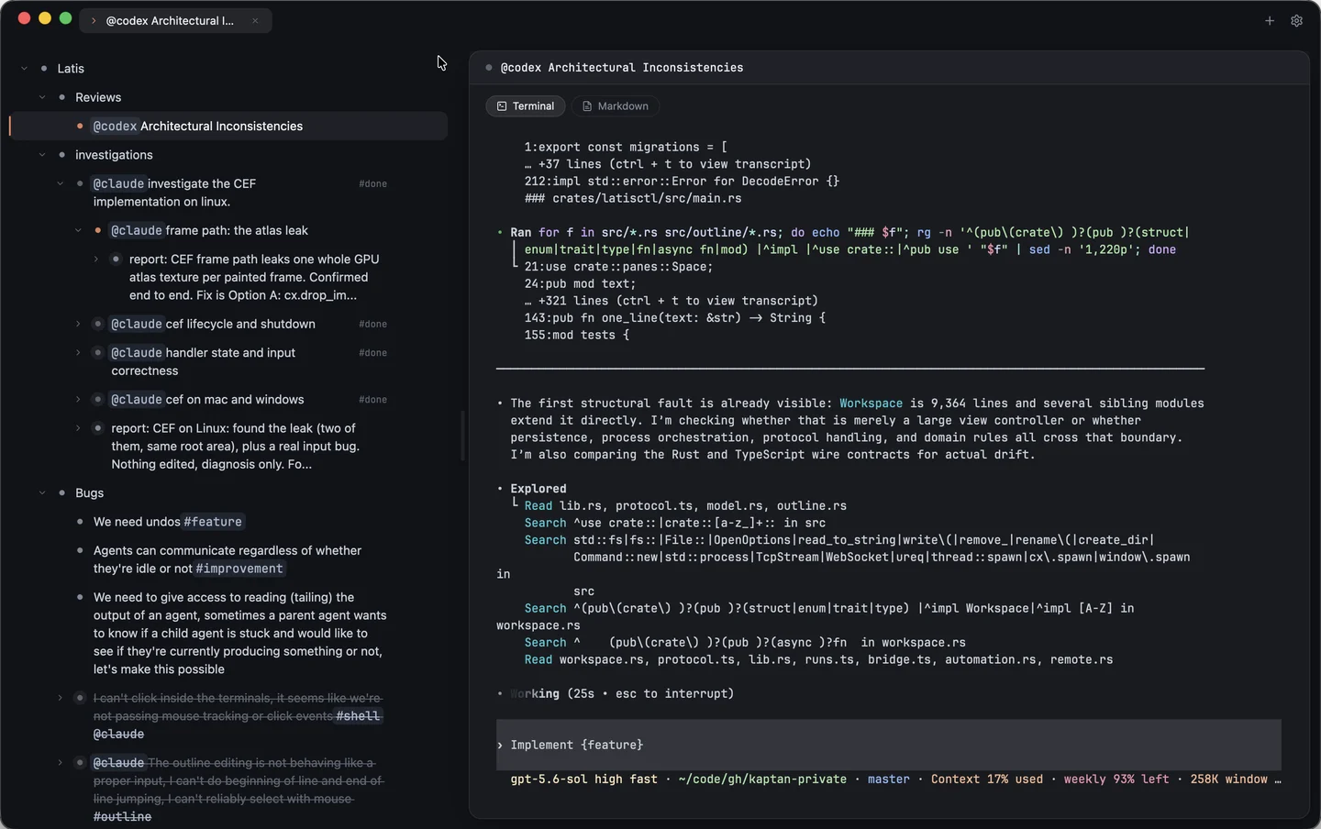The width and height of the screenshot is (1321, 829).
Task: Select the investigations tree item
Action: pos(114,155)
